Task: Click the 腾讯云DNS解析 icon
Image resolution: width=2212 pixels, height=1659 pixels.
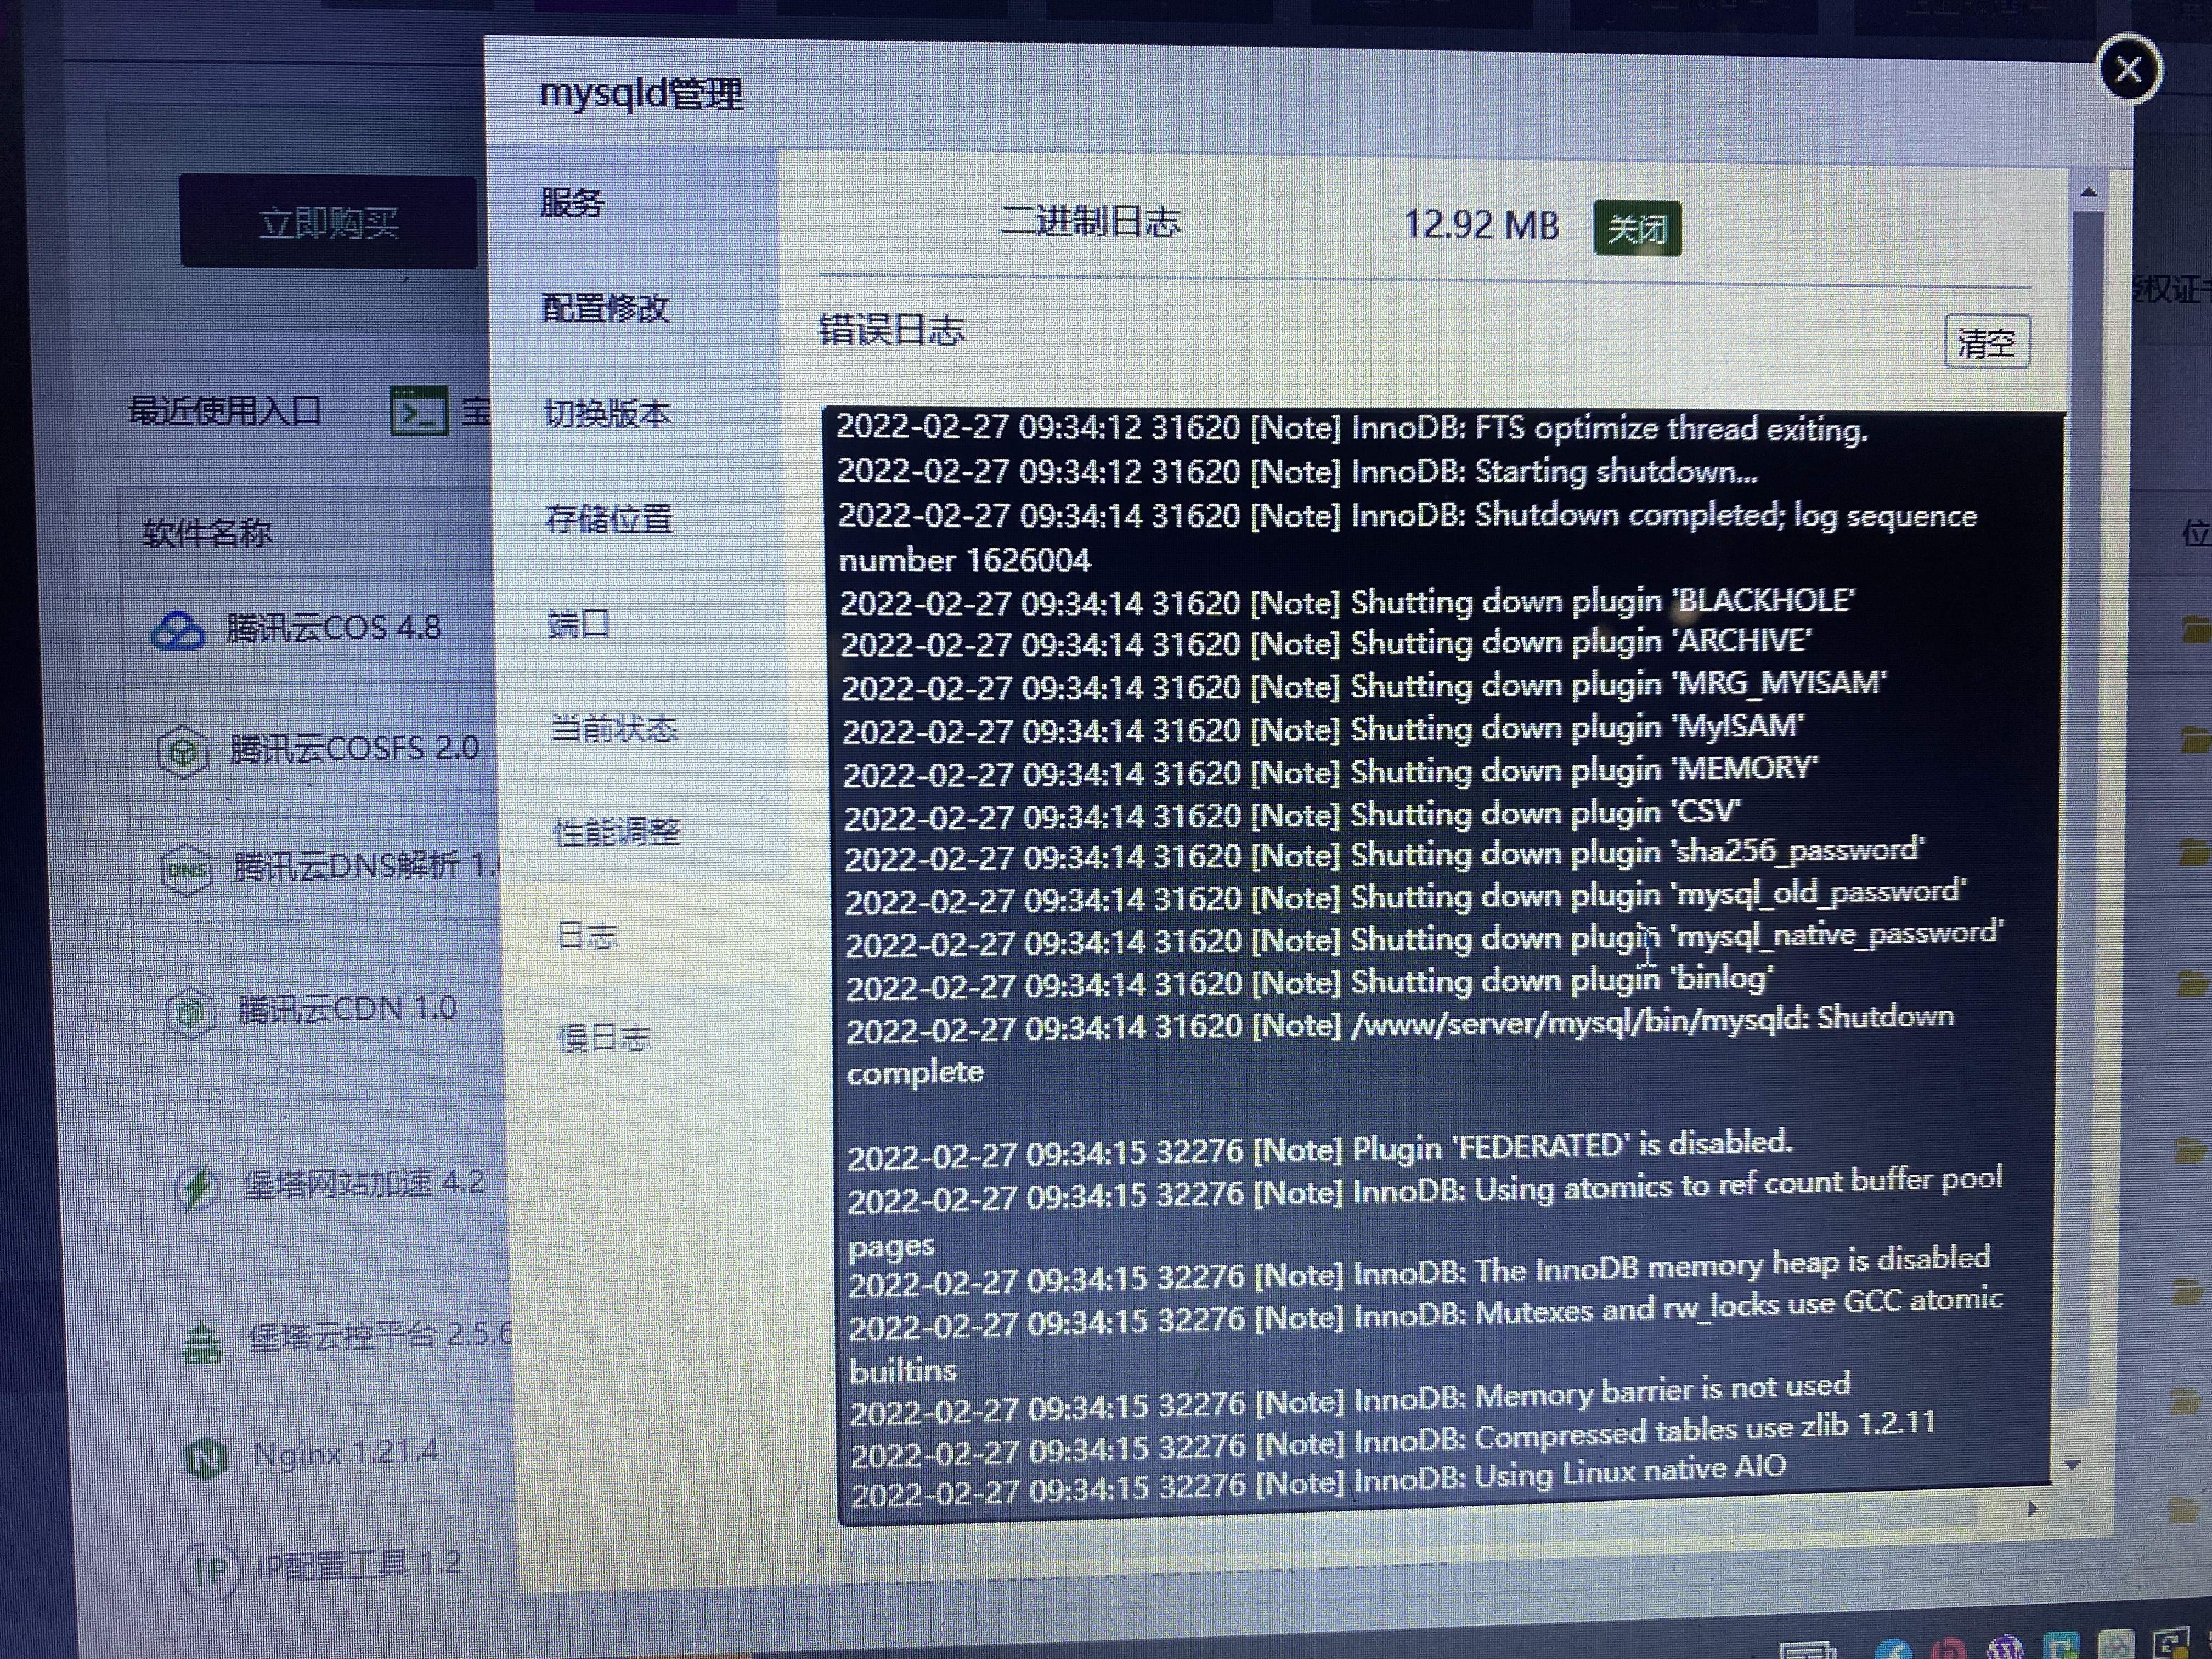Action: click(x=187, y=870)
